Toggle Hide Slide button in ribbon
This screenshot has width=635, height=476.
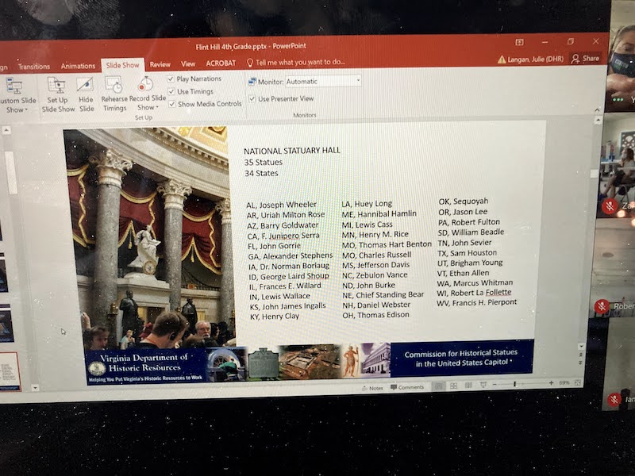86,95
